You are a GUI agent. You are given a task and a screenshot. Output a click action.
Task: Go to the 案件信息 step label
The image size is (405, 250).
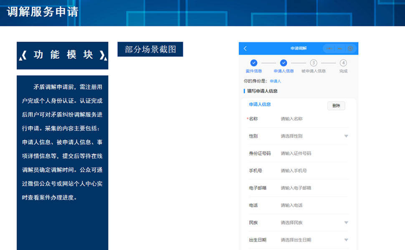pyautogui.click(x=253, y=71)
